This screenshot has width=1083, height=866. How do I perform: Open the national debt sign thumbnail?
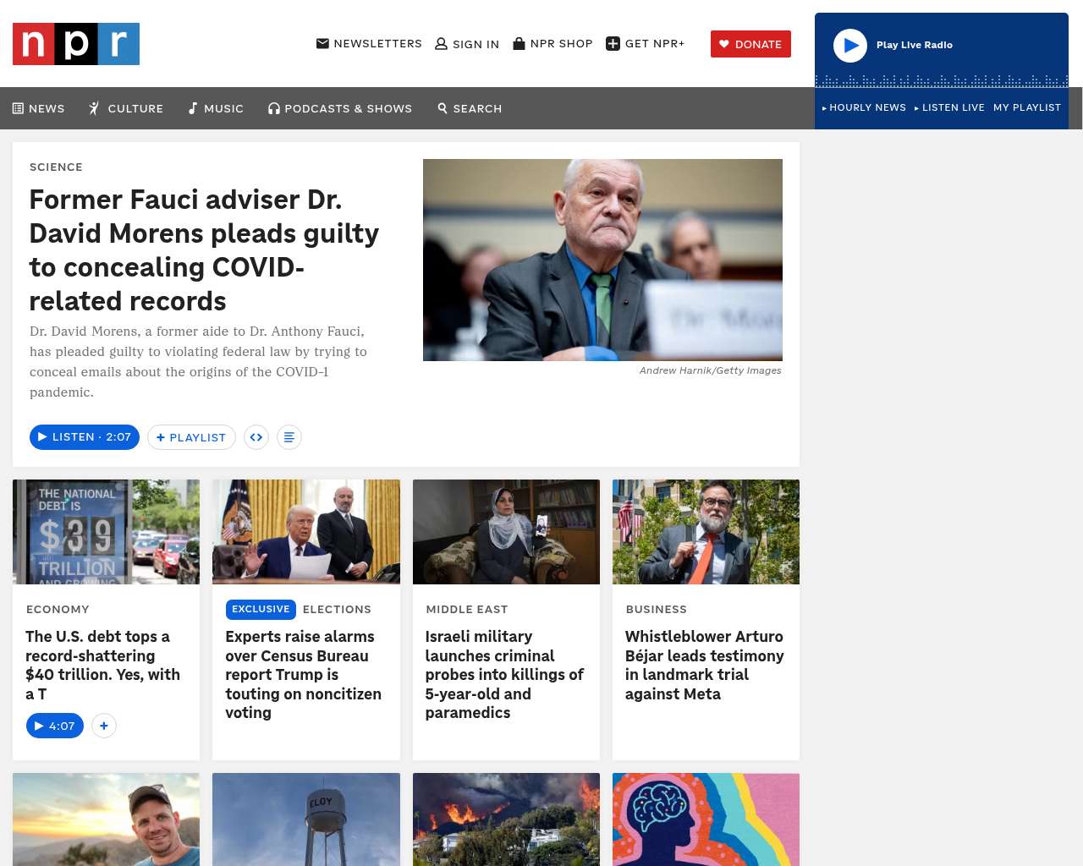(107, 532)
